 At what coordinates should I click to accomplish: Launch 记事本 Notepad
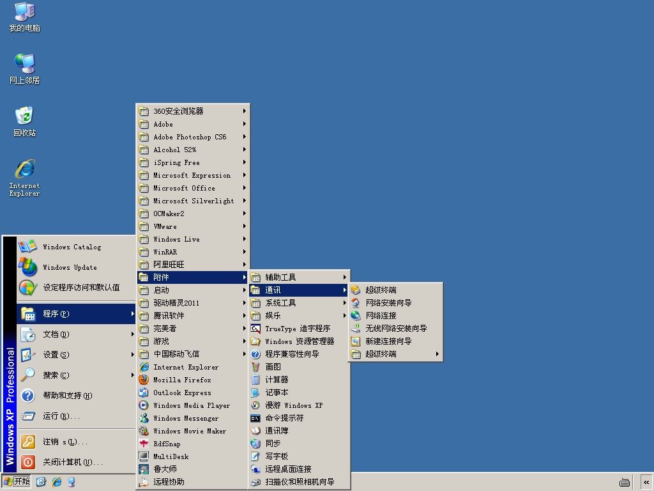(x=299, y=393)
